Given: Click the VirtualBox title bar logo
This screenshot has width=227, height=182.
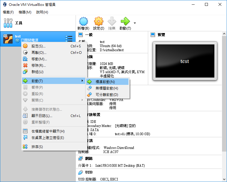Looking at the screenshot, I should pos(5,4).
